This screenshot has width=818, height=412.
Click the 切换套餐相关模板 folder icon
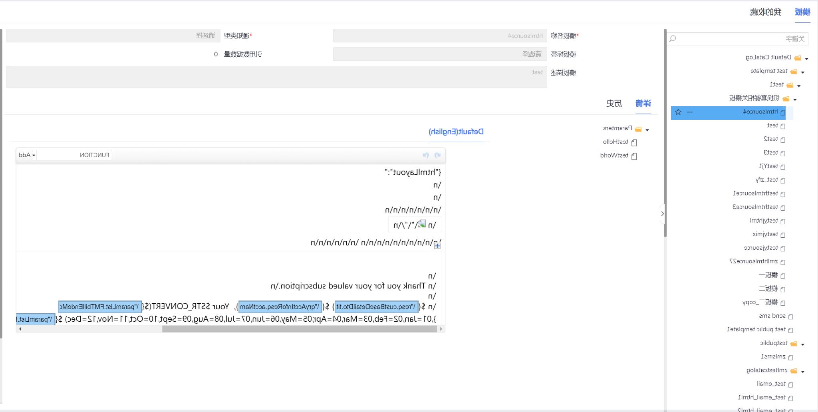pyautogui.click(x=786, y=99)
